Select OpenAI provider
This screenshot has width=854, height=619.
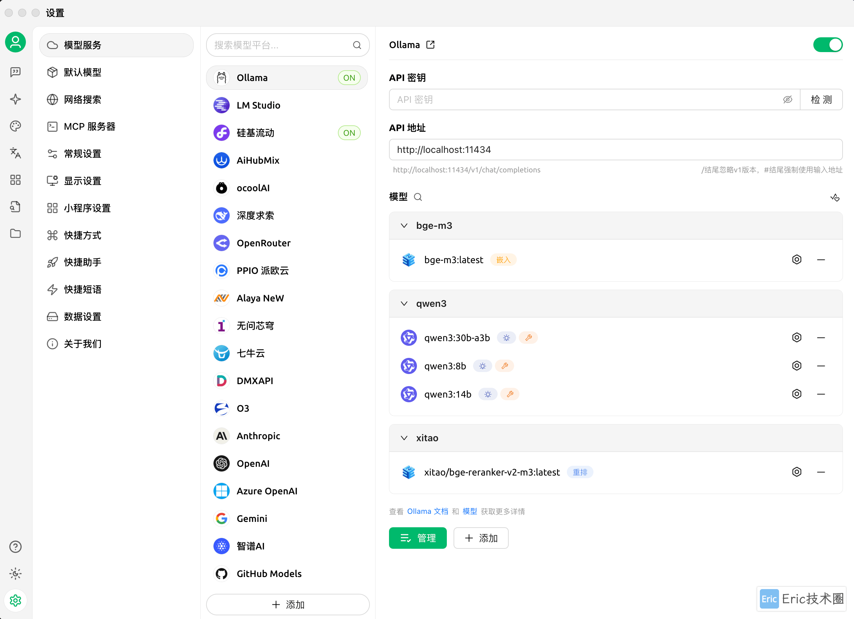(x=287, y=464)
